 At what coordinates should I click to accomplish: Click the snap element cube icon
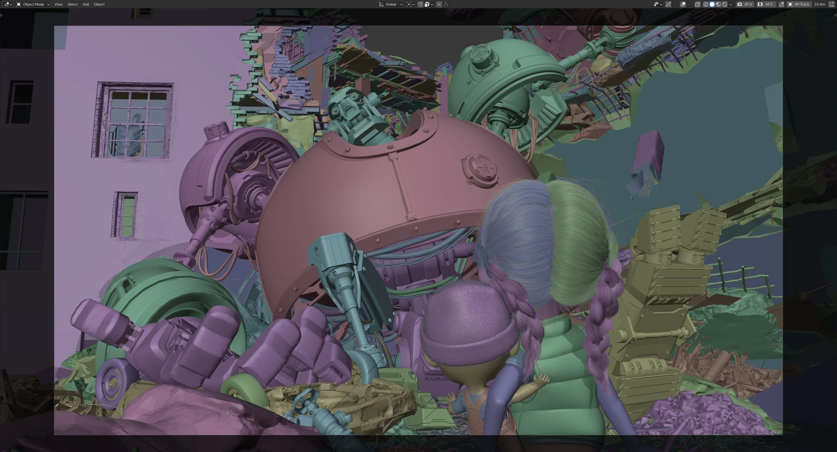[427, 4]
